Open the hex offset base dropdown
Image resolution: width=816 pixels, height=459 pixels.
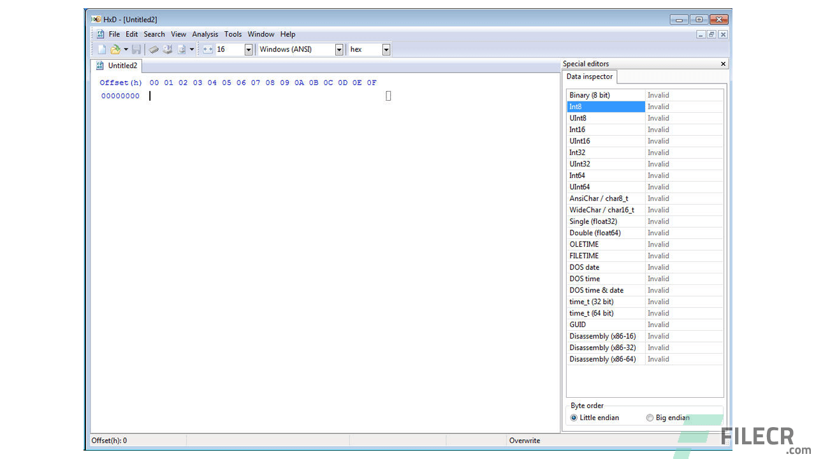386,49
